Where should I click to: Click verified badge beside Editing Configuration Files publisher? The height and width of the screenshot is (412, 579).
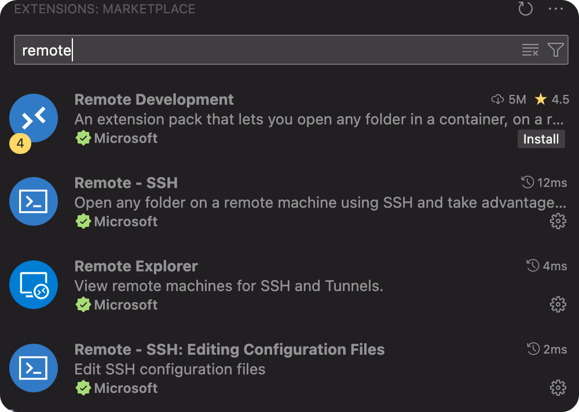click(83, 388)
